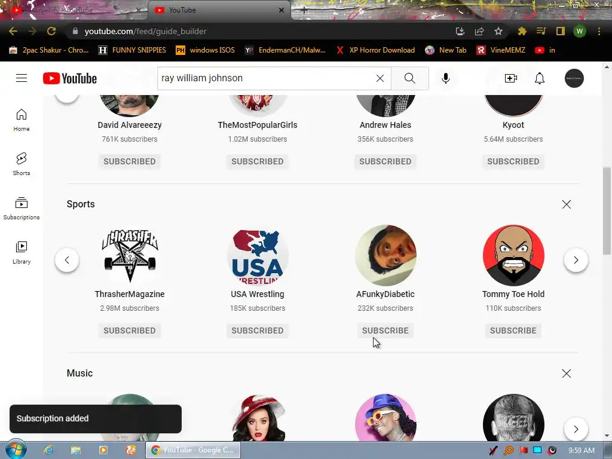The height and width of the screenshot is (459, 612).
Task: Toggle Kyoot subscription button
Action: (513, 161)
